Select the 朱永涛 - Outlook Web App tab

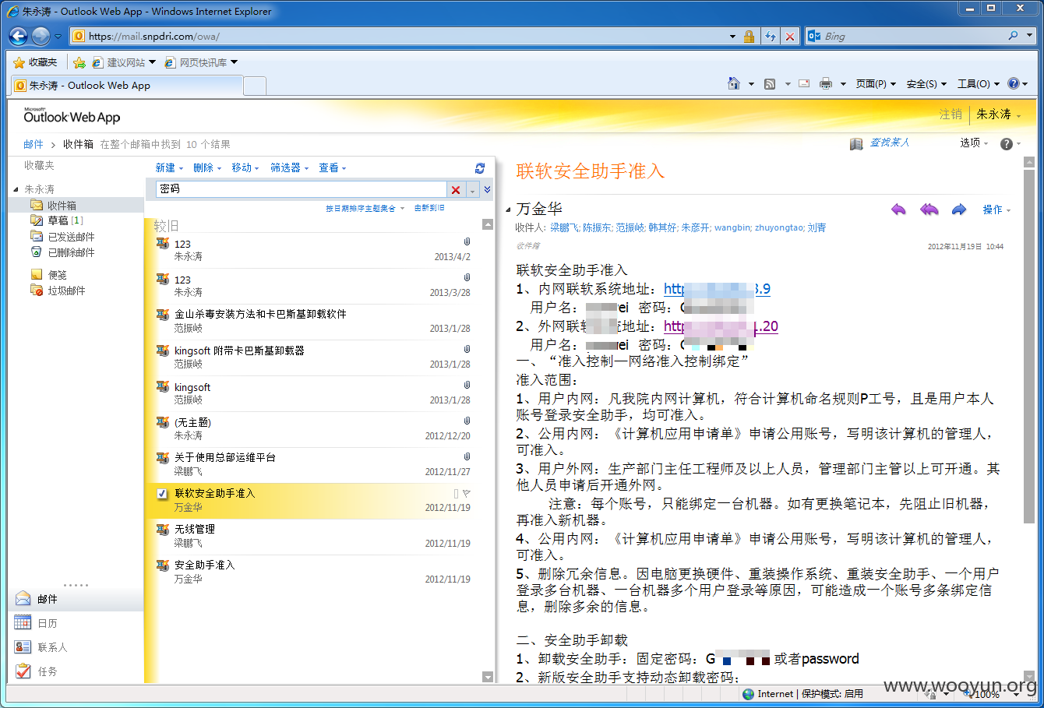[127, 86]
